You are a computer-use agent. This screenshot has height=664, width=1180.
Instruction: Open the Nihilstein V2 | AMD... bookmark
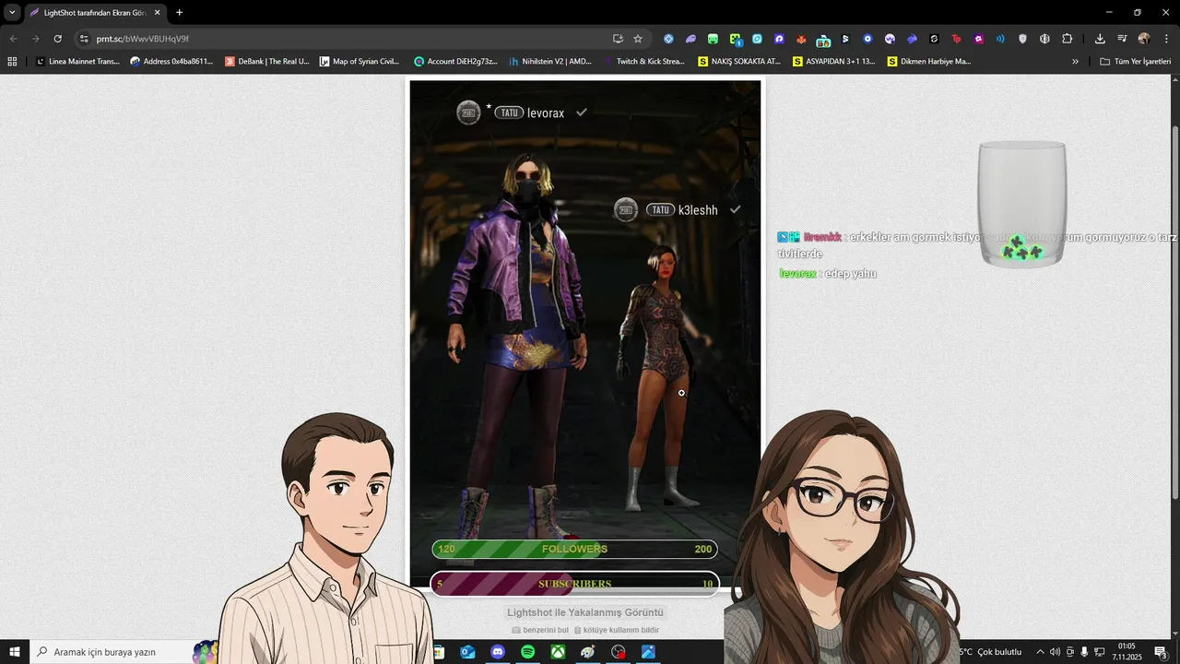click(x=550, y=62)
